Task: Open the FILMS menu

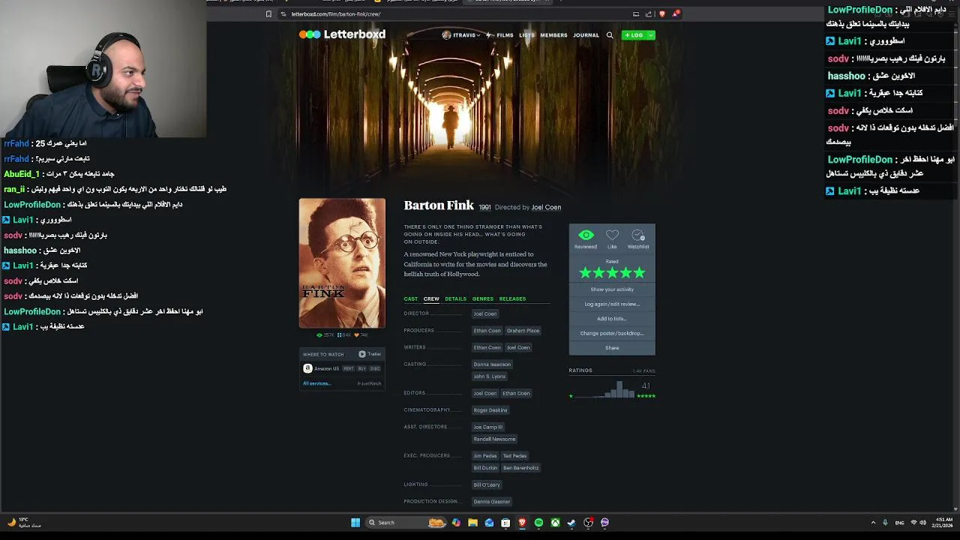Action: [505, 35]
